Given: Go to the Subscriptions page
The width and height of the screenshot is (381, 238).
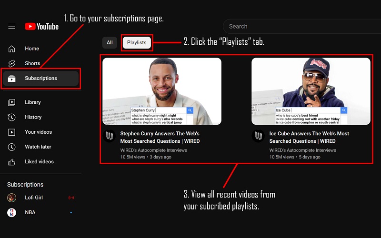Looking at the screenshot, I should [40, 78].
